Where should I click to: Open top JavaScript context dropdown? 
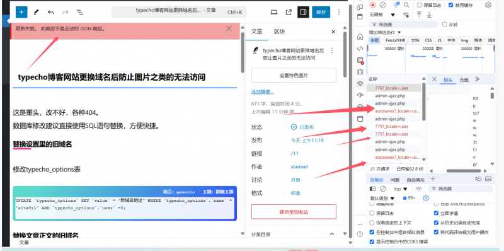[x=401, y=189]
